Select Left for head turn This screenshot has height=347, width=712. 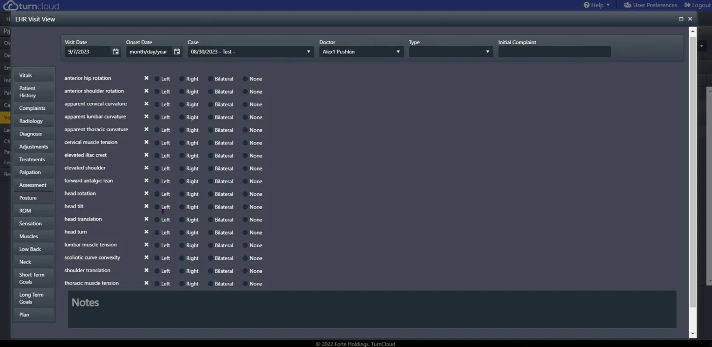click(x=157, y=233)
